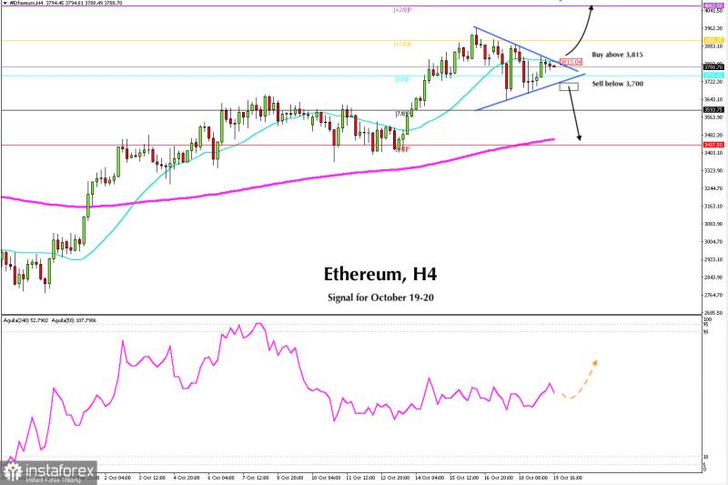Click the '14 Oct 04:00' time label
Viewport: 728px width, 485px height.
tap(430, 477)
